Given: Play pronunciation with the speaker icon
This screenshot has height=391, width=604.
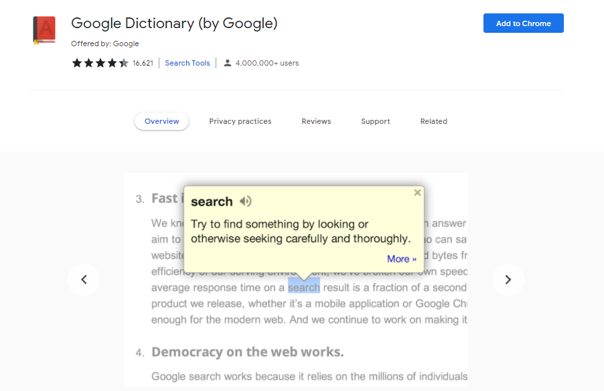Looking at the screenshot, I should (x=246, y=202).
